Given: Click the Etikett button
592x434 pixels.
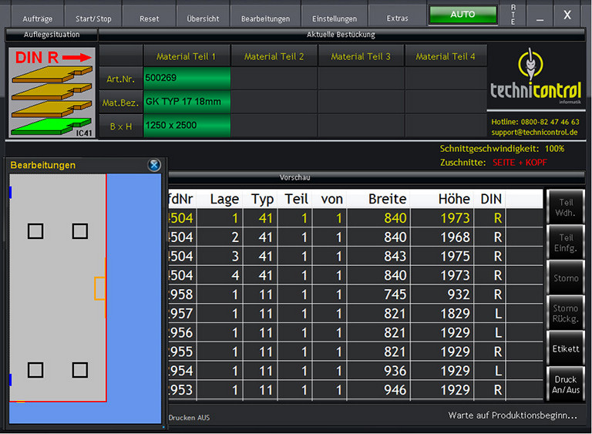Looking at the screenshot, I should [565, 348].
